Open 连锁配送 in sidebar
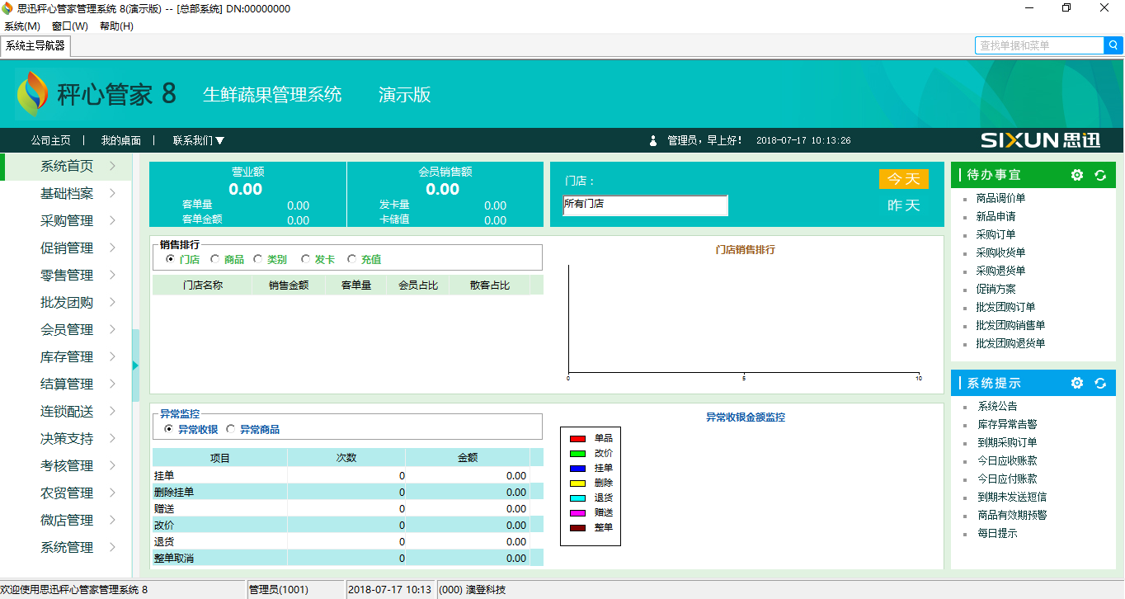This screenshot has width=1125, height=599. click(x=66, y=412)
